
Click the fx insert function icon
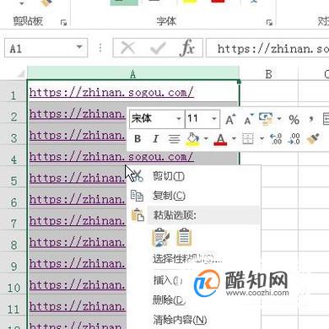point(187,48)
